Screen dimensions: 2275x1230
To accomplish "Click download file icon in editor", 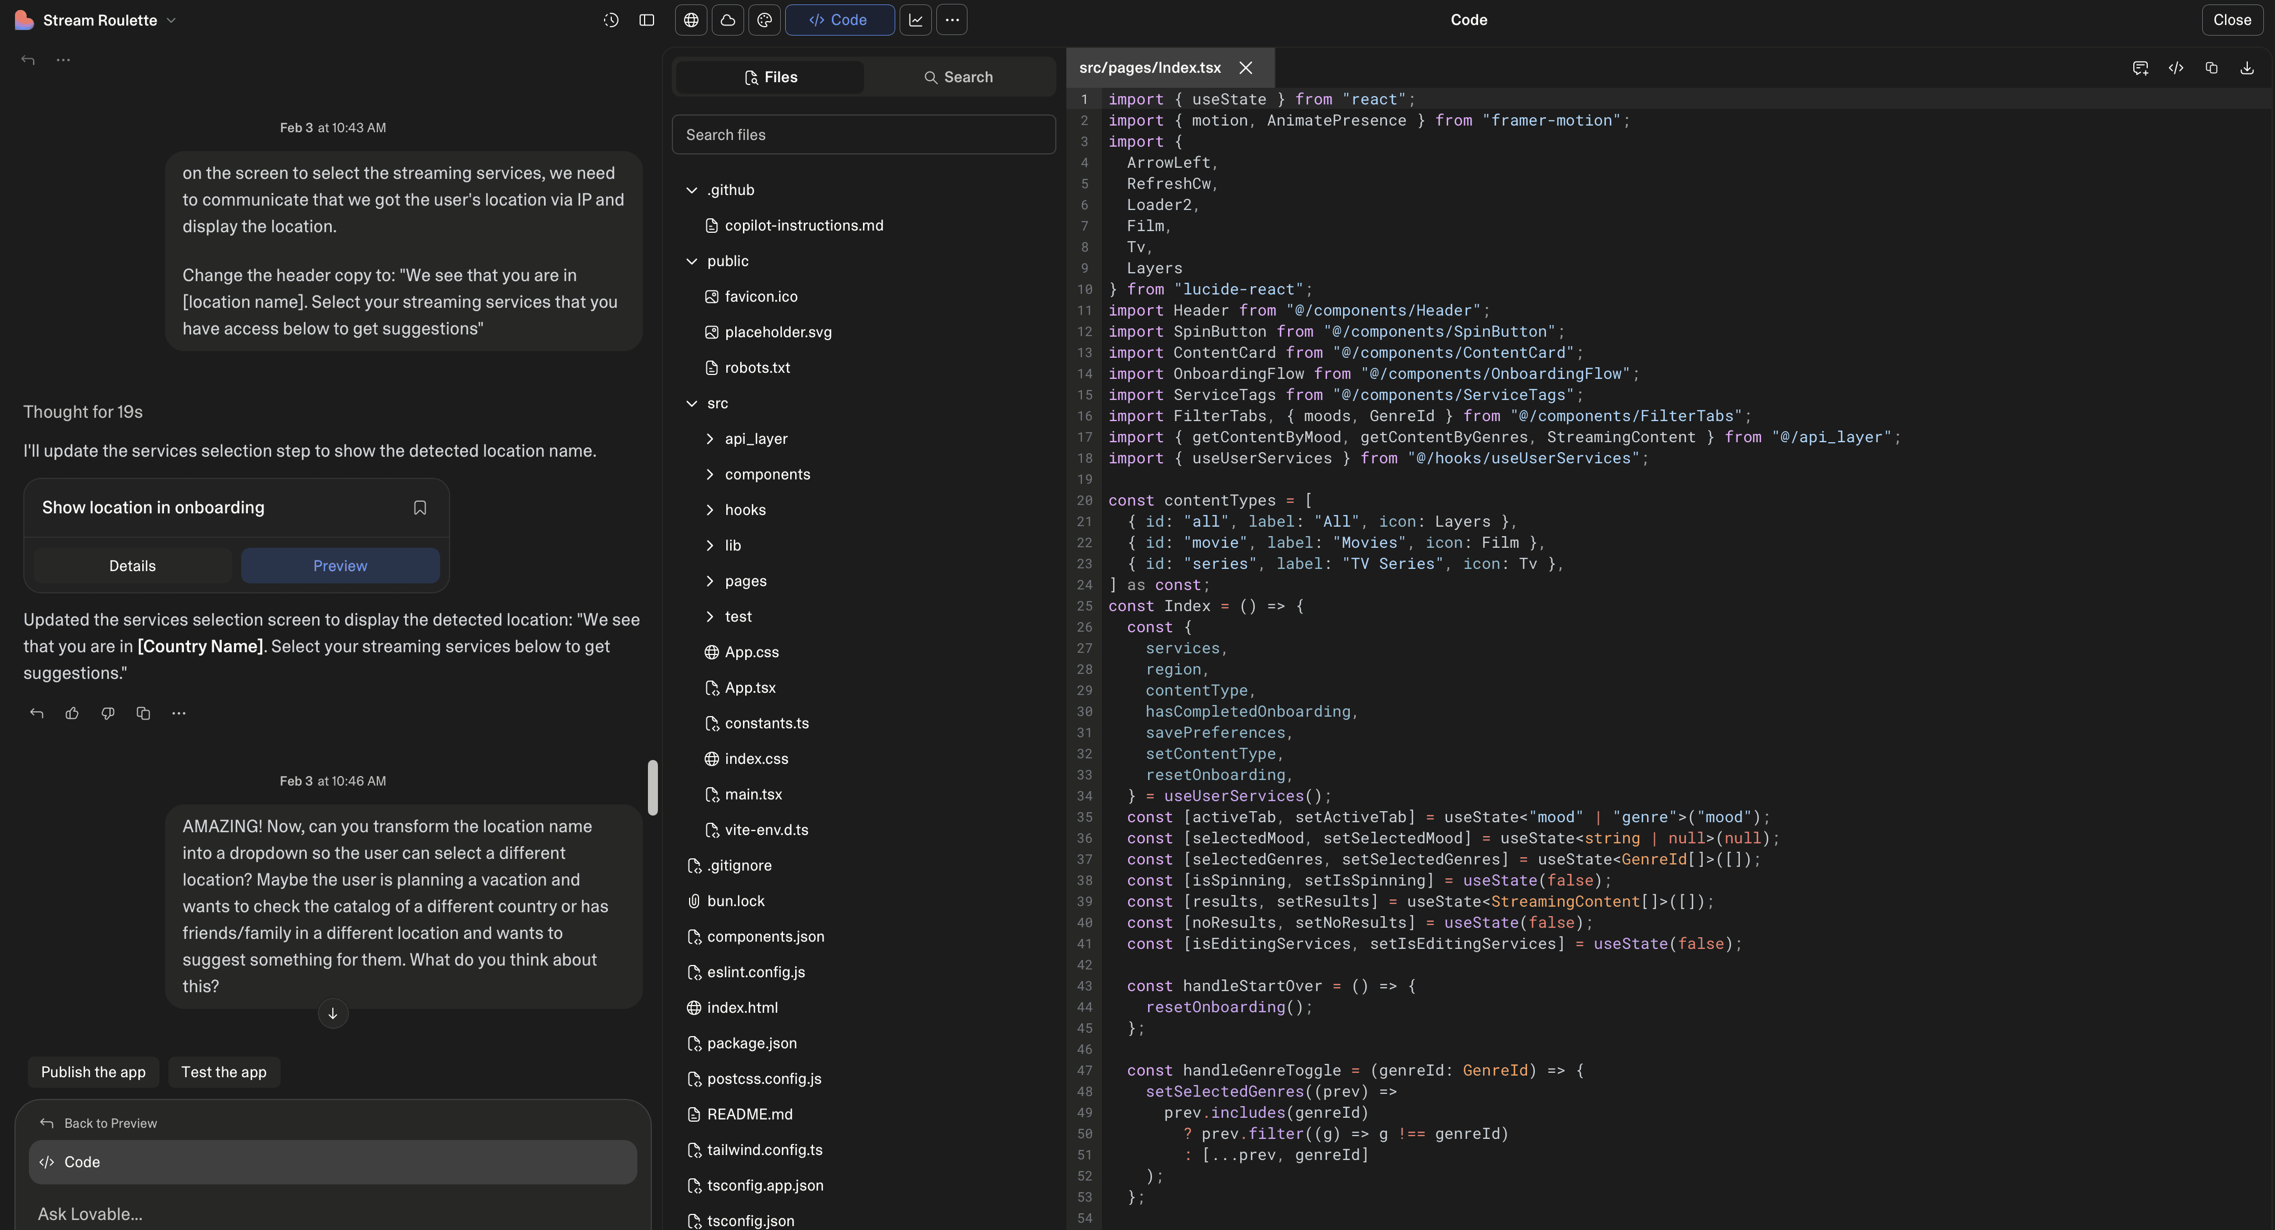I will click(x=2247, y=68).
